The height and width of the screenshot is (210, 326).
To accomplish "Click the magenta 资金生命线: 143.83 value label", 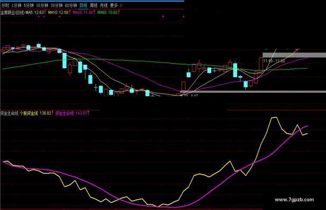I will point(71,113).
